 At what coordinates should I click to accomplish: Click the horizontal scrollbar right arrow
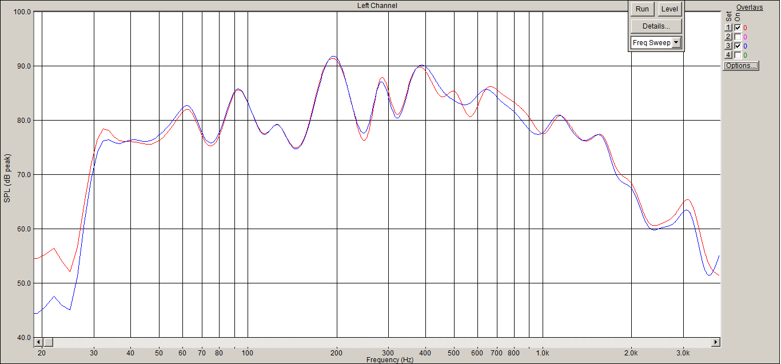coord(716,342)
